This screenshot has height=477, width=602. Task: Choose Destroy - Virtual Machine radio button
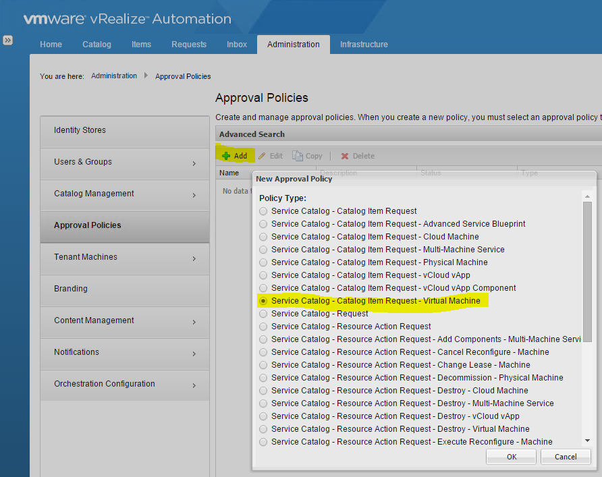pos(263,429)
